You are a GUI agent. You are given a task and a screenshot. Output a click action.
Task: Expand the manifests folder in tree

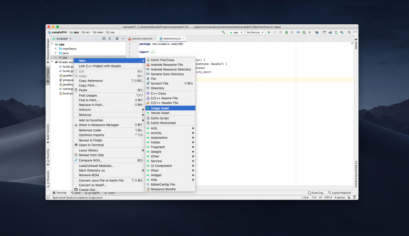pos(56,49)
